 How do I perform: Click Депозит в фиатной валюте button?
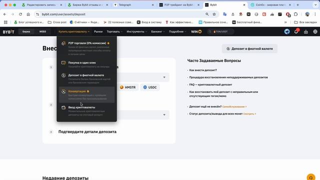click(x=249, y=49)
